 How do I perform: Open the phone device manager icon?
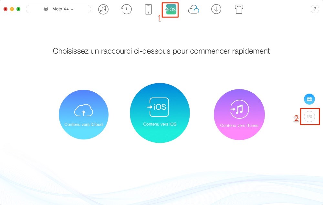[148, 9]
